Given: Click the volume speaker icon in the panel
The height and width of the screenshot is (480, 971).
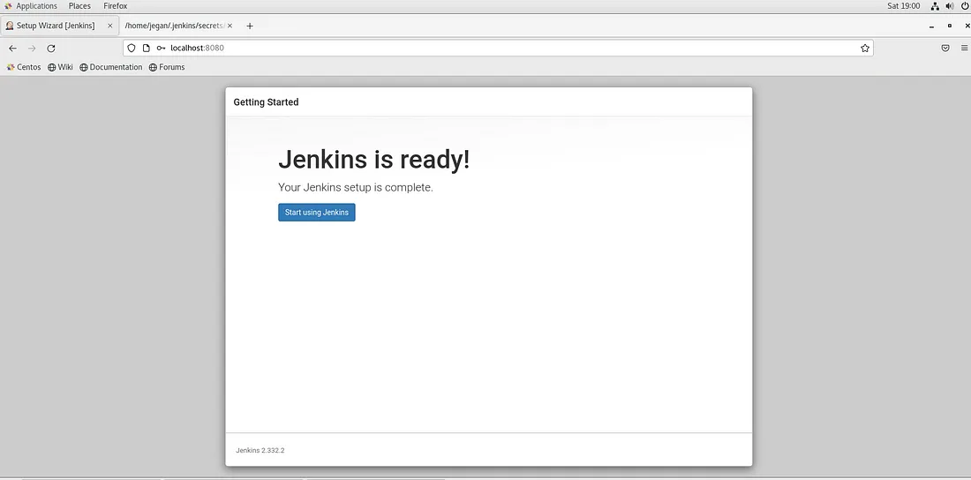Looking at the screenshot, I should click(950, 6).
